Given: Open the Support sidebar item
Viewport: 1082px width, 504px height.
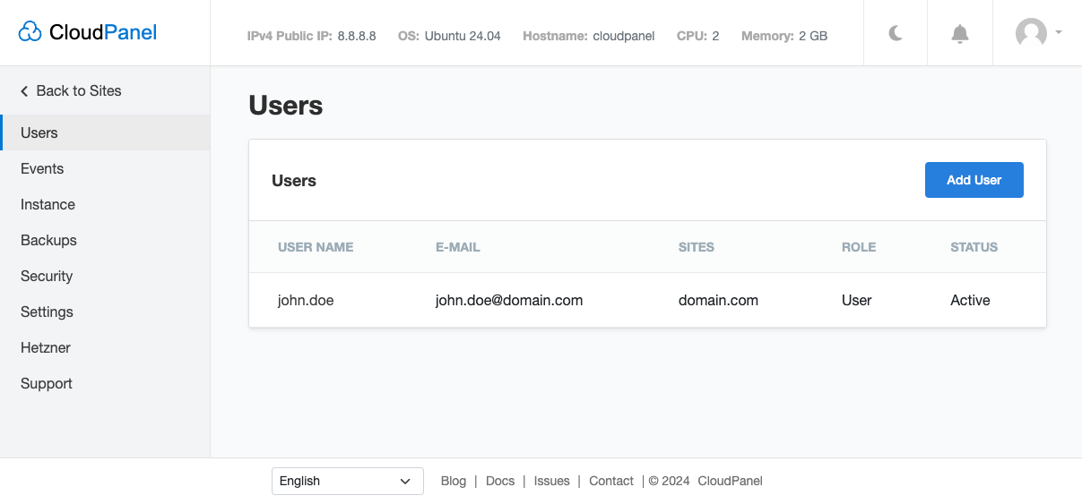Looking at the screenshot, I should click(47, 383).
